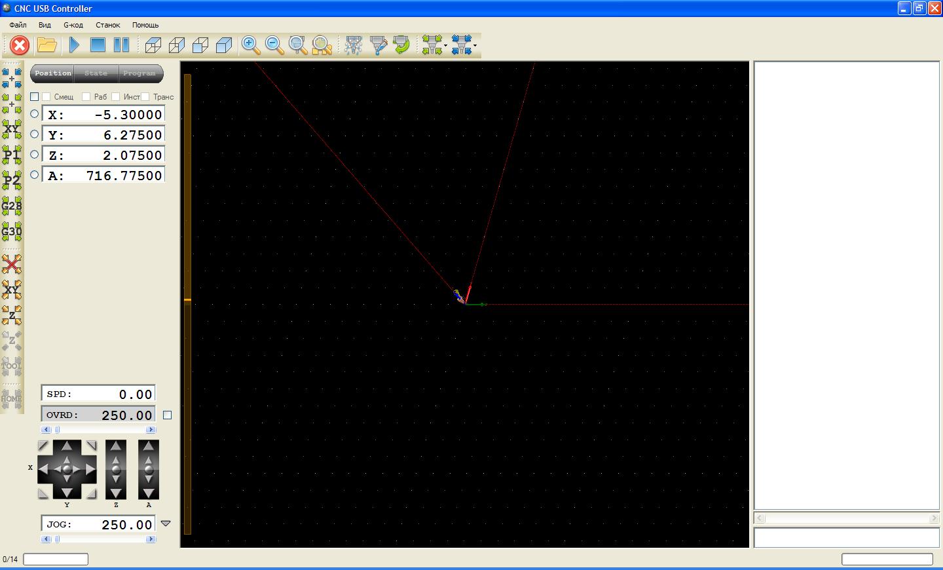Jog A axis down arrow
This screenshot has width=943, height=570.
pyautogui.click(x=149, y=493)
